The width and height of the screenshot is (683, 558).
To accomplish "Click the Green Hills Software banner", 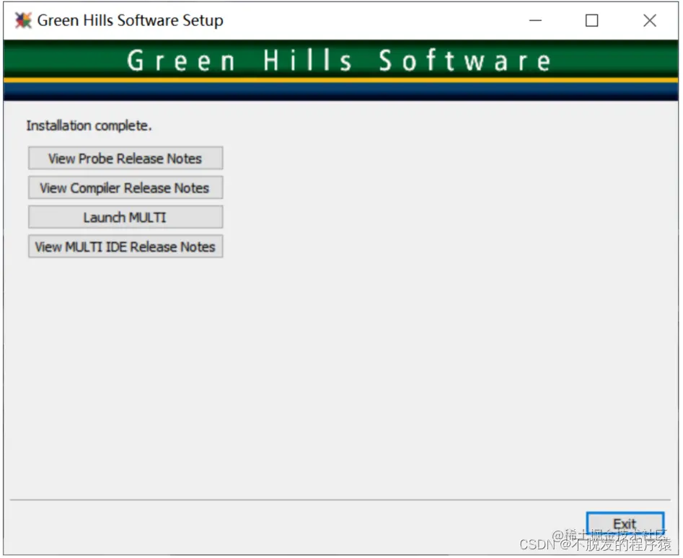I will point(340,71).
